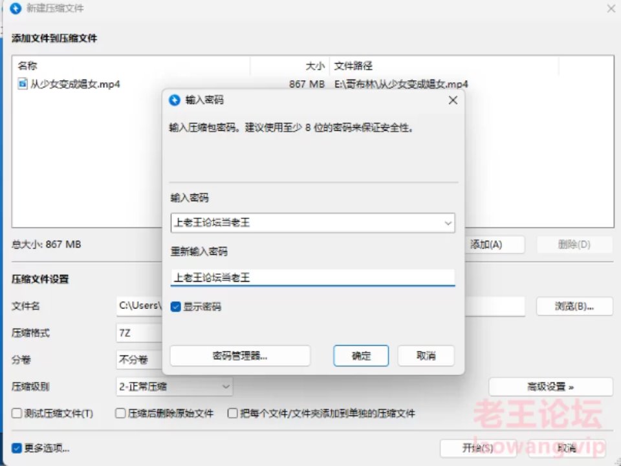Sort by the 大小 column header
Viewport: 621px width, 466px height.
[x=290, y=66]
